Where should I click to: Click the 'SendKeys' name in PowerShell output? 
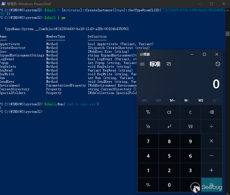pos(7,82)
